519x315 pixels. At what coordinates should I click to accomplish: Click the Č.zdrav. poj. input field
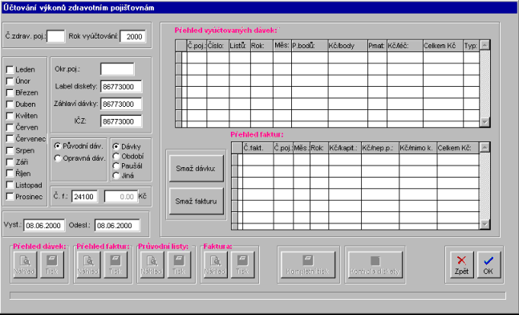click(x=56, y=36)
